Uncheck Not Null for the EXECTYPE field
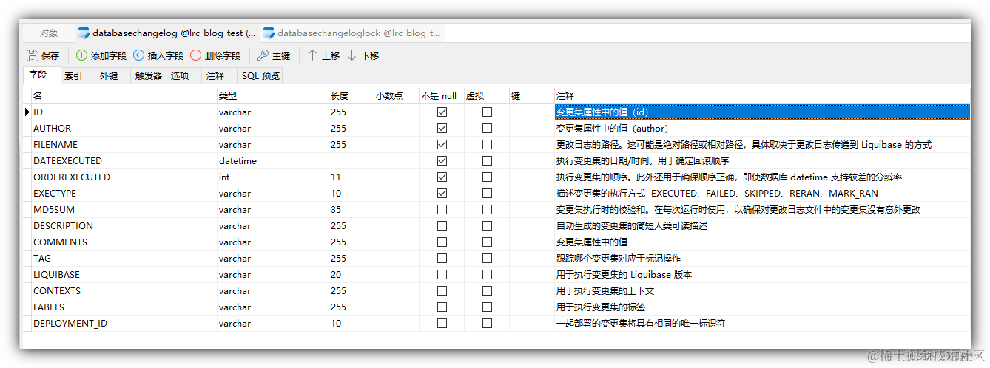Image resolution: width=990 pixels, height=368 pixels. pos(442,194)
